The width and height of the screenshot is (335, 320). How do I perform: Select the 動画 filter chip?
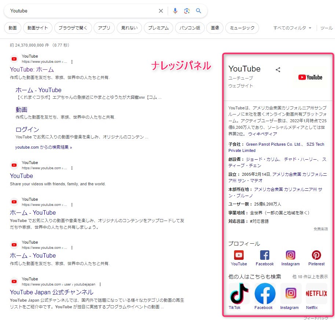pos(12,28)
